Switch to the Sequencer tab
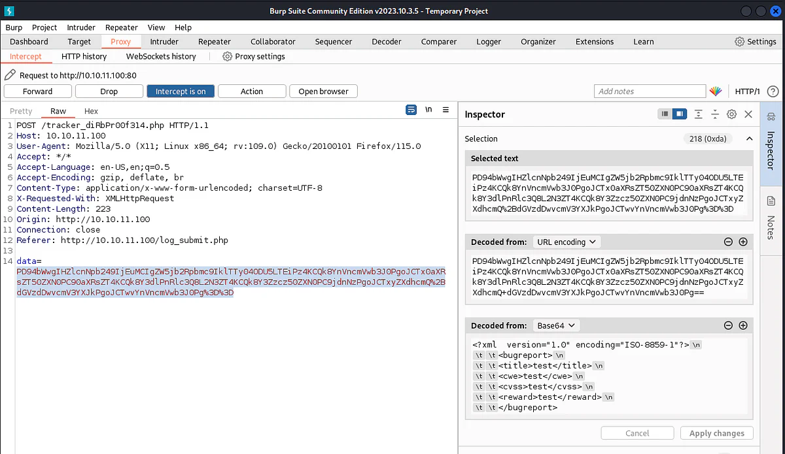Screen dimensions: 785x454 [x=334, y=41]
